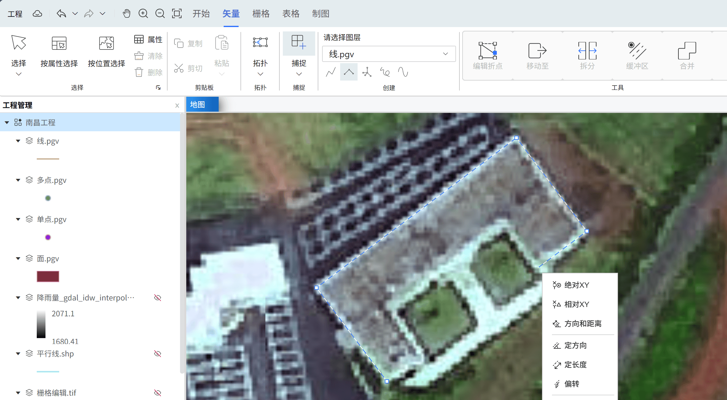Click the 属性 attributes button
This screenshot has width=727, height=400.
[149, 40]
